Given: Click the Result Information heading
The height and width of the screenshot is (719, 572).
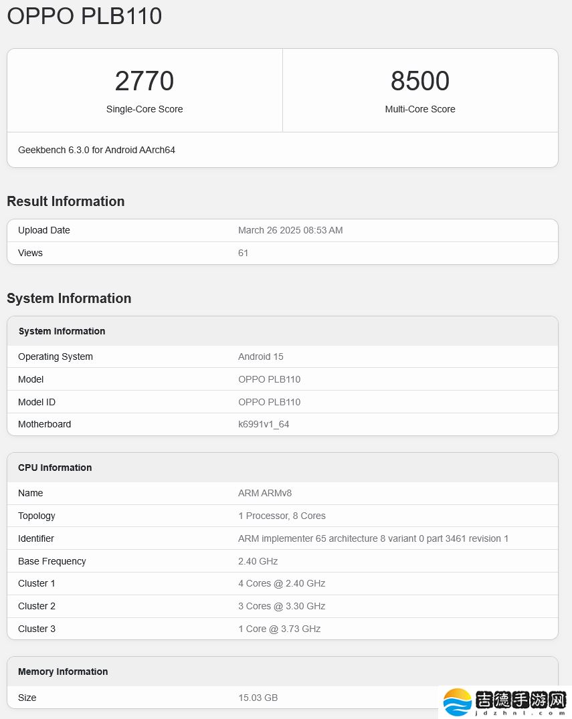Looking at the screenshot, I should (x=66, y=201).
